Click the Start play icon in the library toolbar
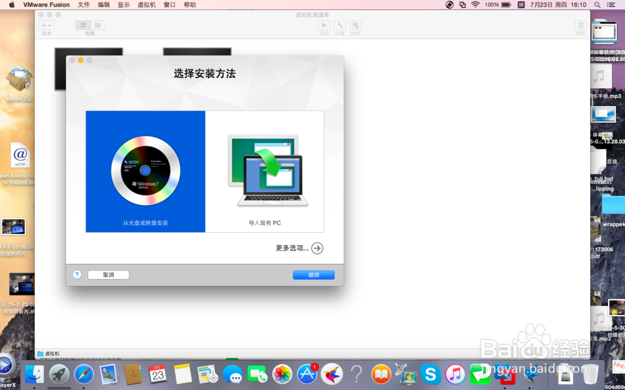Screen dimensions: 625x390 [324, 25]
